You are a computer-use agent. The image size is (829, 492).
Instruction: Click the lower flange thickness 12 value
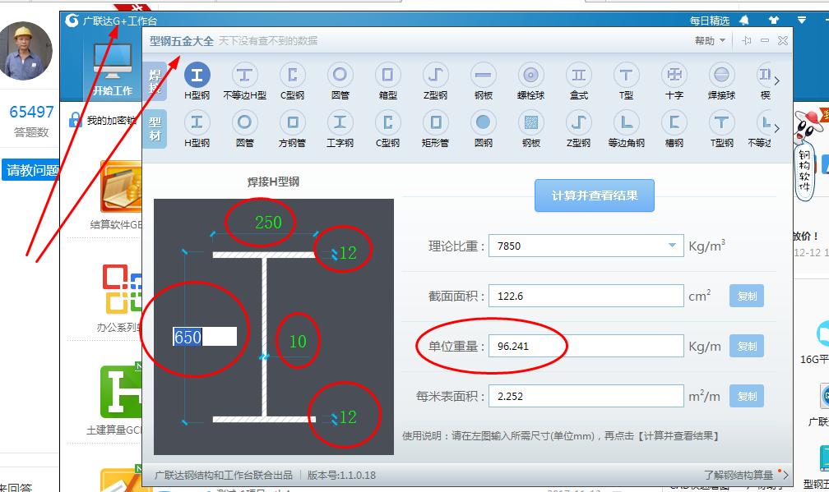pos(347,417)
